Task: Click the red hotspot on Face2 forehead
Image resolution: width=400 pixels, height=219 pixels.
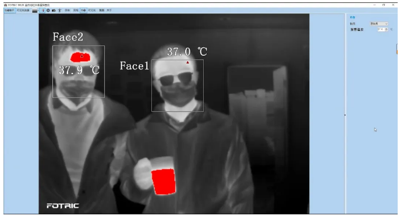Action: (x=80, y=57)
